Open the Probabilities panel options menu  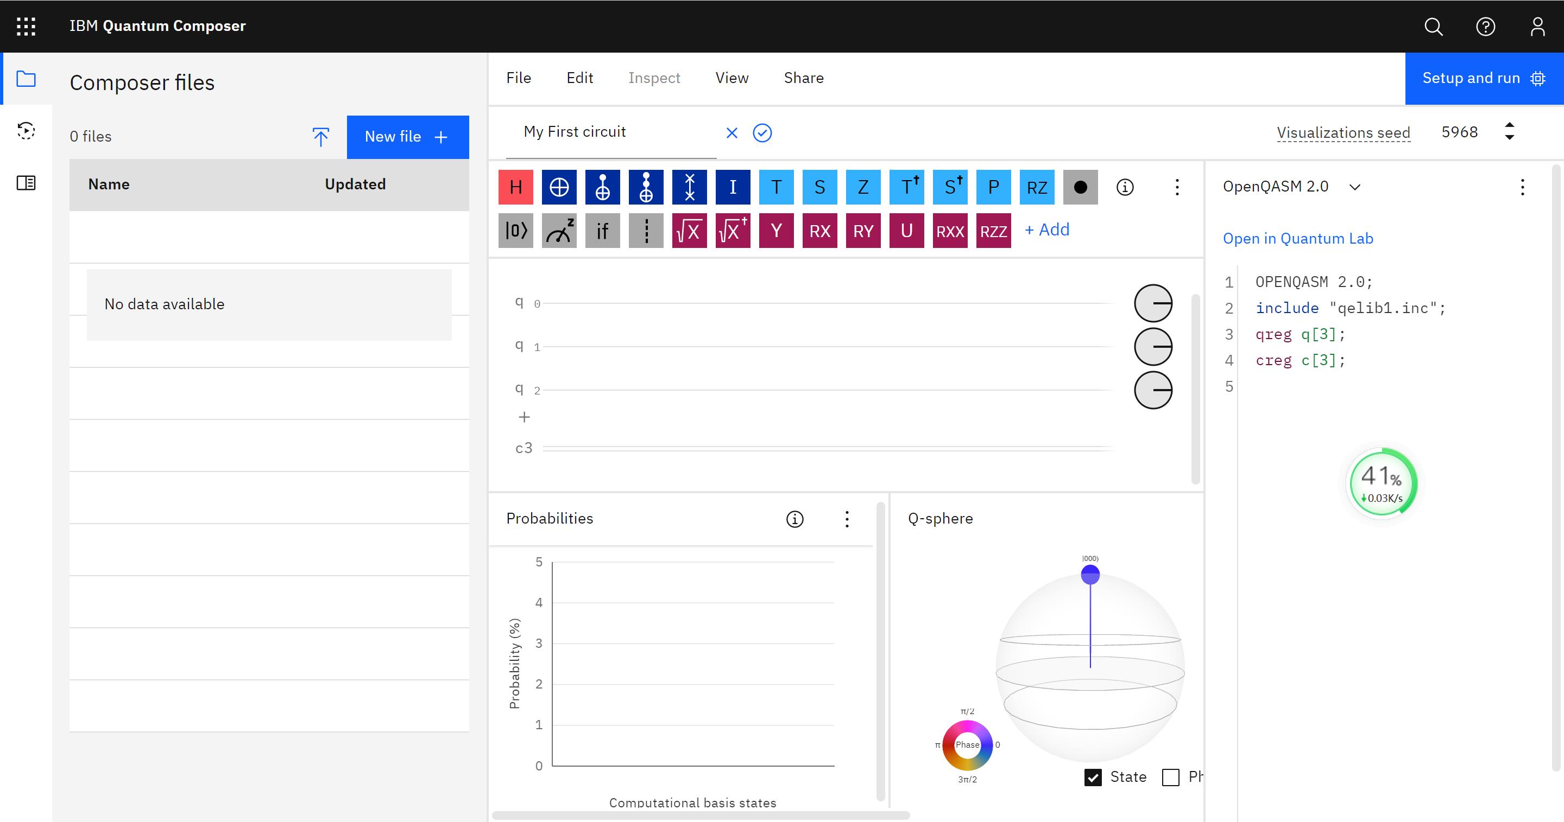pos(847,518)
